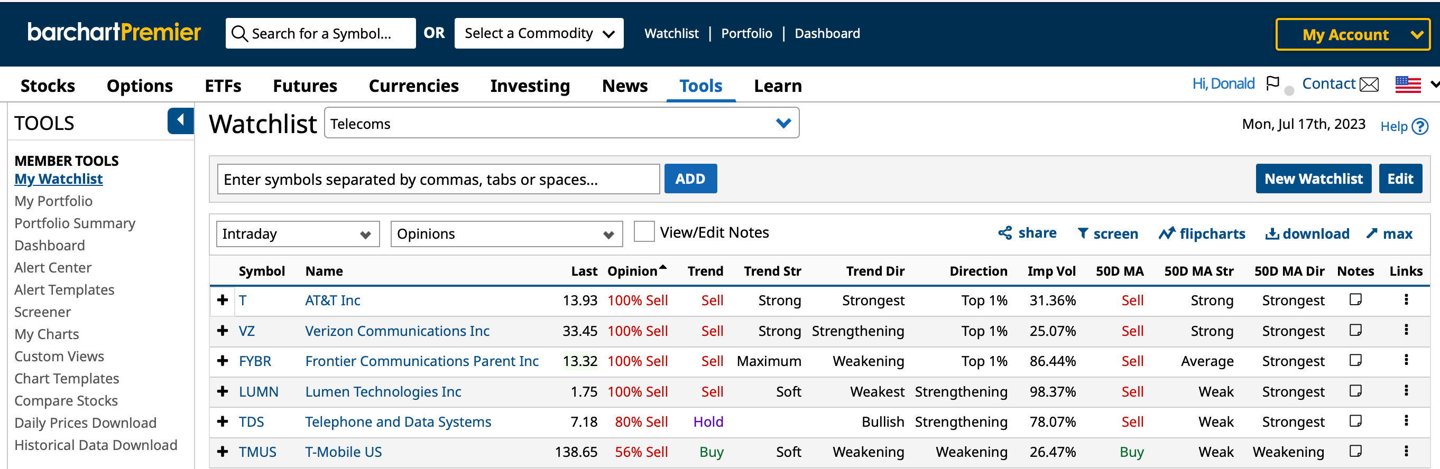Open the Currencies menu
Image resolution: width=1440 pixels, height=469 pixels.
click(414, 86)
